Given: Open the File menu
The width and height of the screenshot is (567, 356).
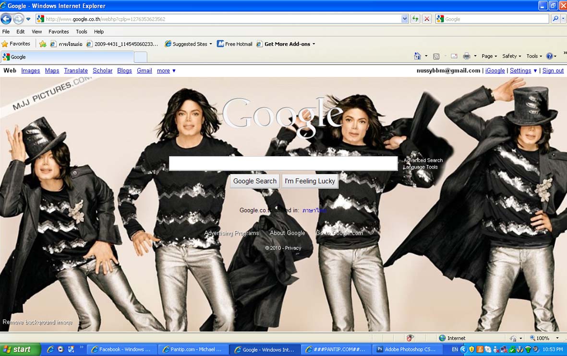Looking at the screenshot, I should click(6, 32).
